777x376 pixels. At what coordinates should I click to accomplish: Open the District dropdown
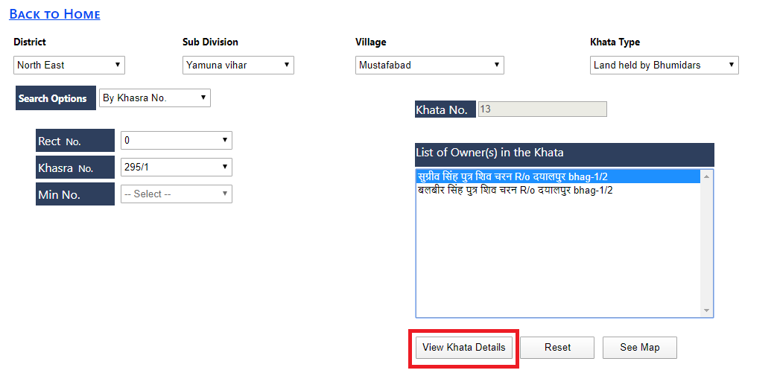69,66
